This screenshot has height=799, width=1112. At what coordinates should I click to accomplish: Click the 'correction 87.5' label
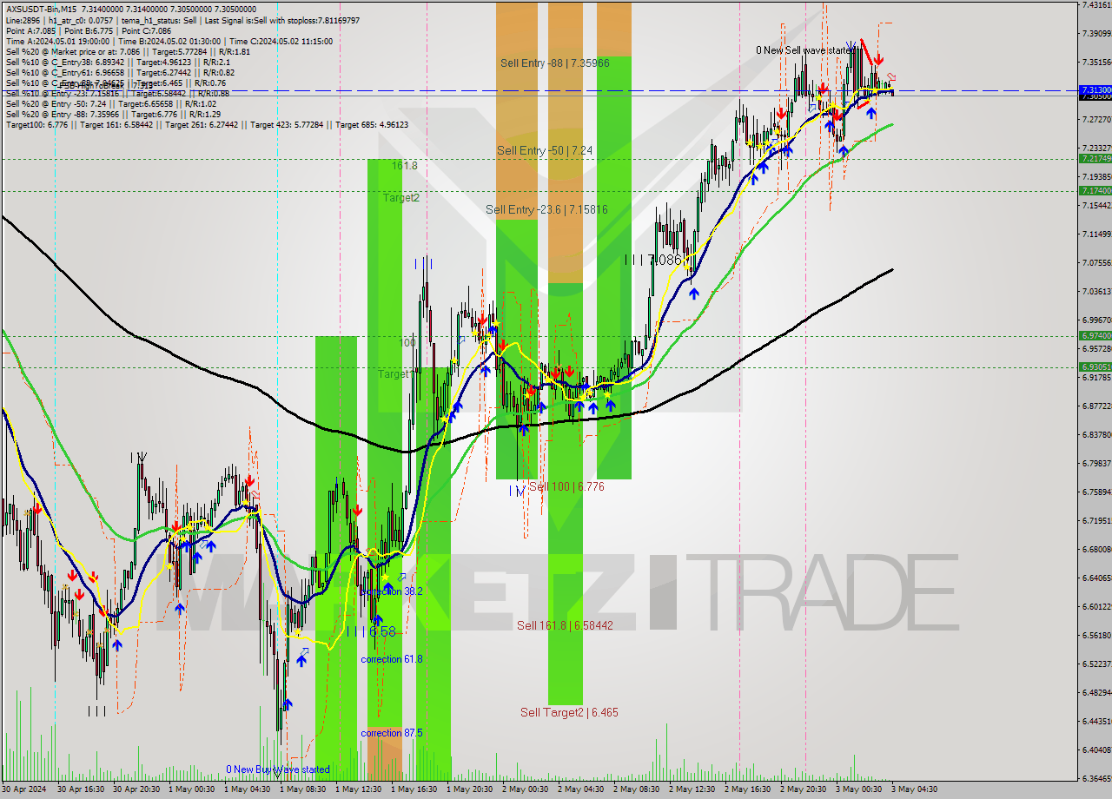tap(392, 733)
